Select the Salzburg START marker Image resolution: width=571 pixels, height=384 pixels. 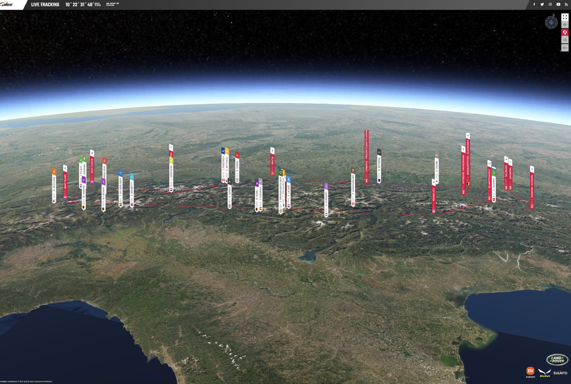[x=506, y=173]
